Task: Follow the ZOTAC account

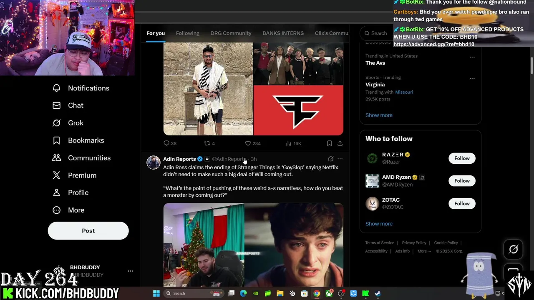Action: 462,203
